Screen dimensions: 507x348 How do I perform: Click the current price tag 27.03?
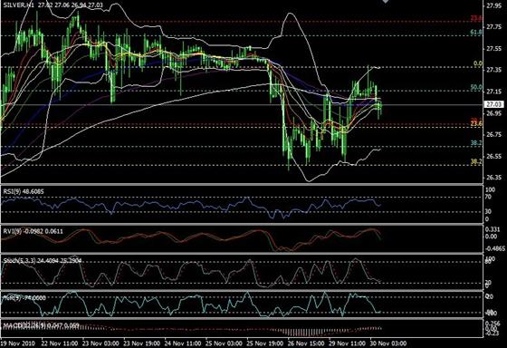[x=494, y=104]
